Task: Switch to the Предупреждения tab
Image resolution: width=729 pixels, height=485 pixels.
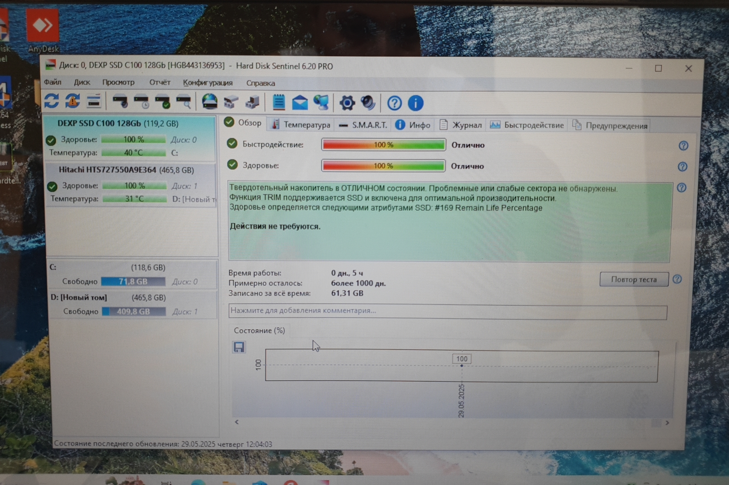Action: click(x=610, y=126)
